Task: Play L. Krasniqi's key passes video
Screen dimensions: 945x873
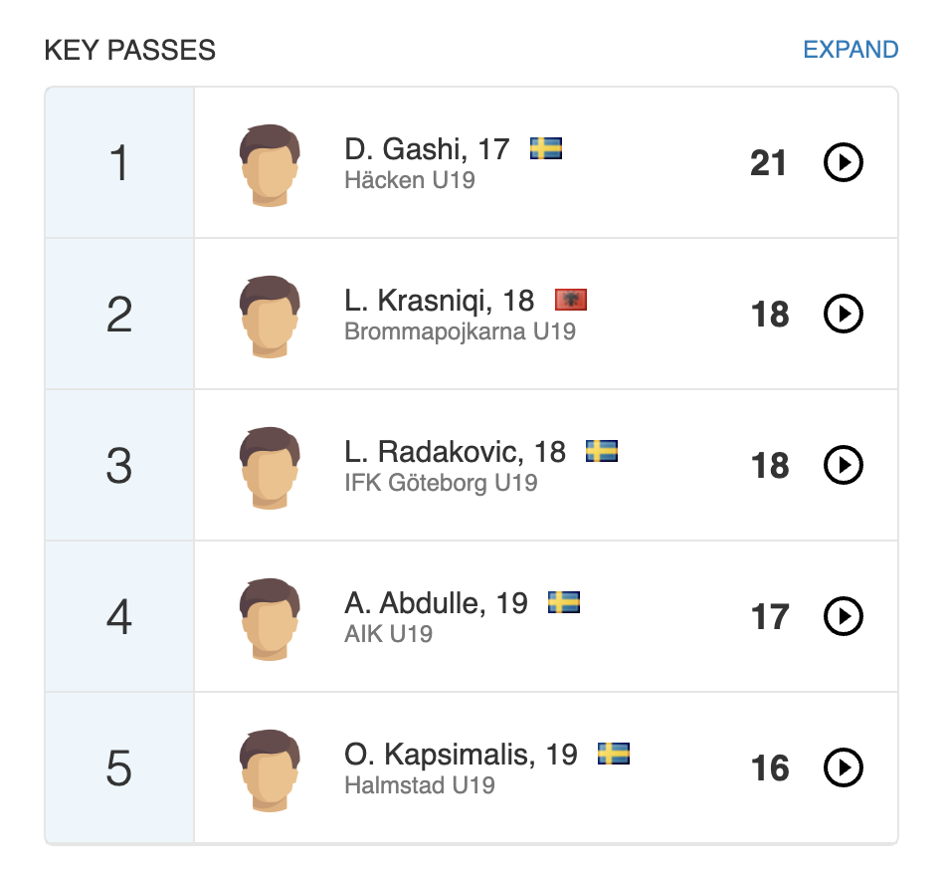Action: point(844,314)
